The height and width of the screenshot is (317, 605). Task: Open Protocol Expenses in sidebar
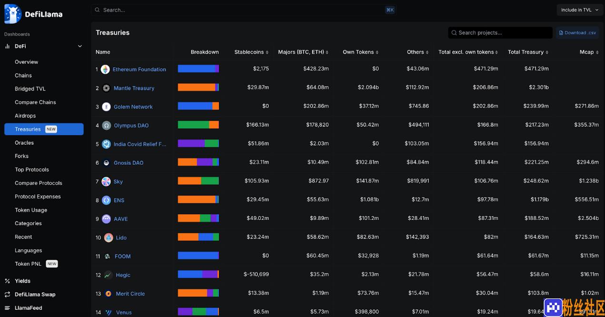[38, 197]
